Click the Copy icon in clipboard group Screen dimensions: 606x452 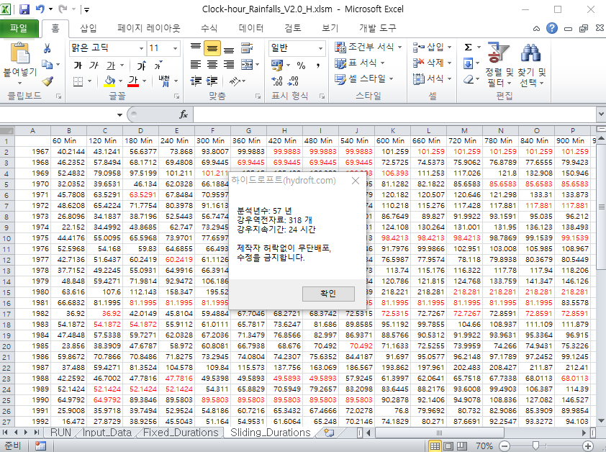48,65
